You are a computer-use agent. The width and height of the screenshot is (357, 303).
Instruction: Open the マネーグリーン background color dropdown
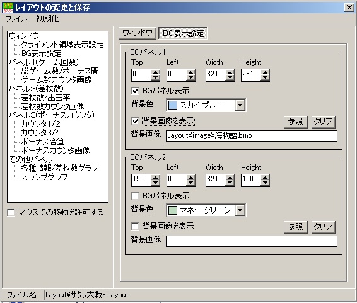[x=240, y=210]
